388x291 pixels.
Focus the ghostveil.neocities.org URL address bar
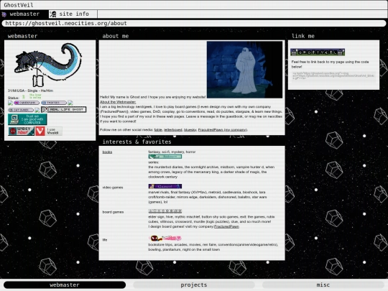194,23
